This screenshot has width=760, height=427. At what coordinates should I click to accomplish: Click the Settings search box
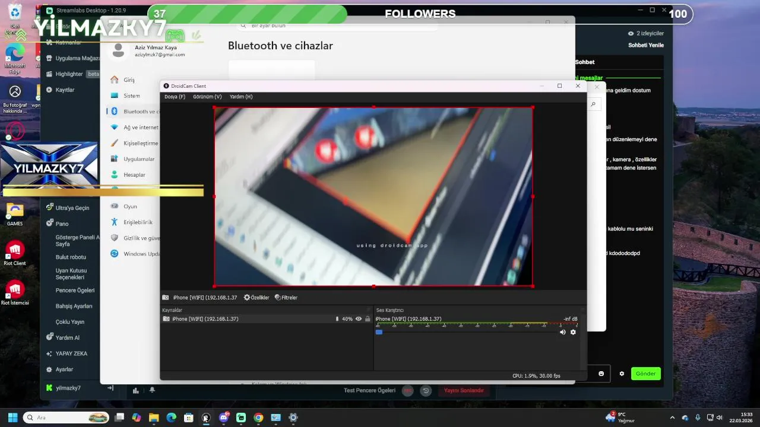coord(337,26)
